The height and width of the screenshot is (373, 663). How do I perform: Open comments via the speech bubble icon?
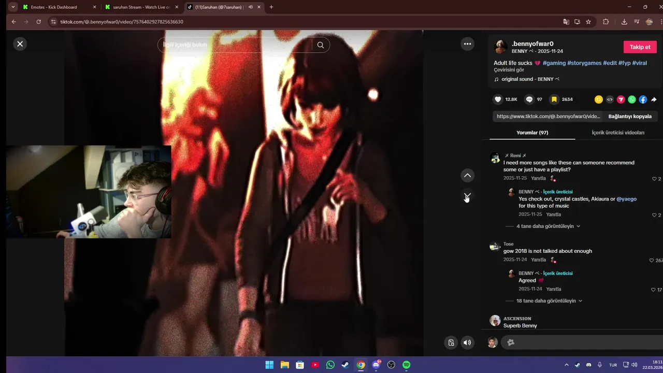[529, 99]
